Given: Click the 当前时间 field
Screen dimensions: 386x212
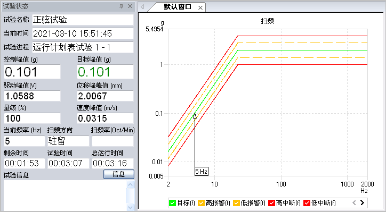Looking at the screenshot, I should [83, 33].
